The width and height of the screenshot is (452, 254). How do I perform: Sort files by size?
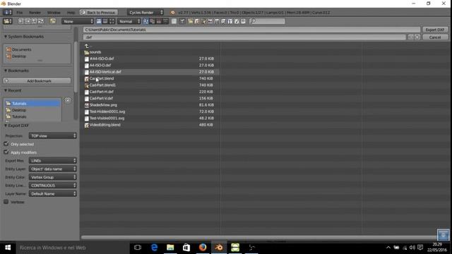165,21
